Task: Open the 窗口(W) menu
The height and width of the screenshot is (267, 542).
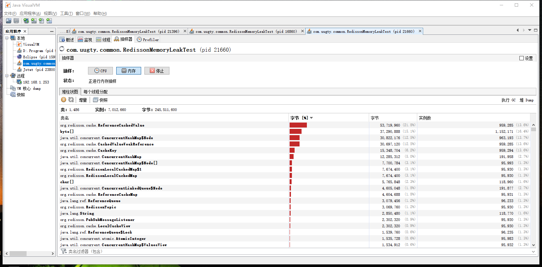Action: click(83, 14)
